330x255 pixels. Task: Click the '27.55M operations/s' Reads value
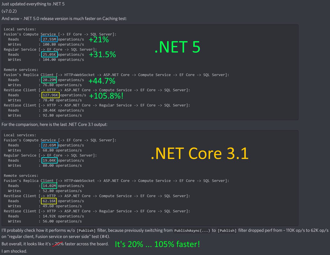(63, 39)
